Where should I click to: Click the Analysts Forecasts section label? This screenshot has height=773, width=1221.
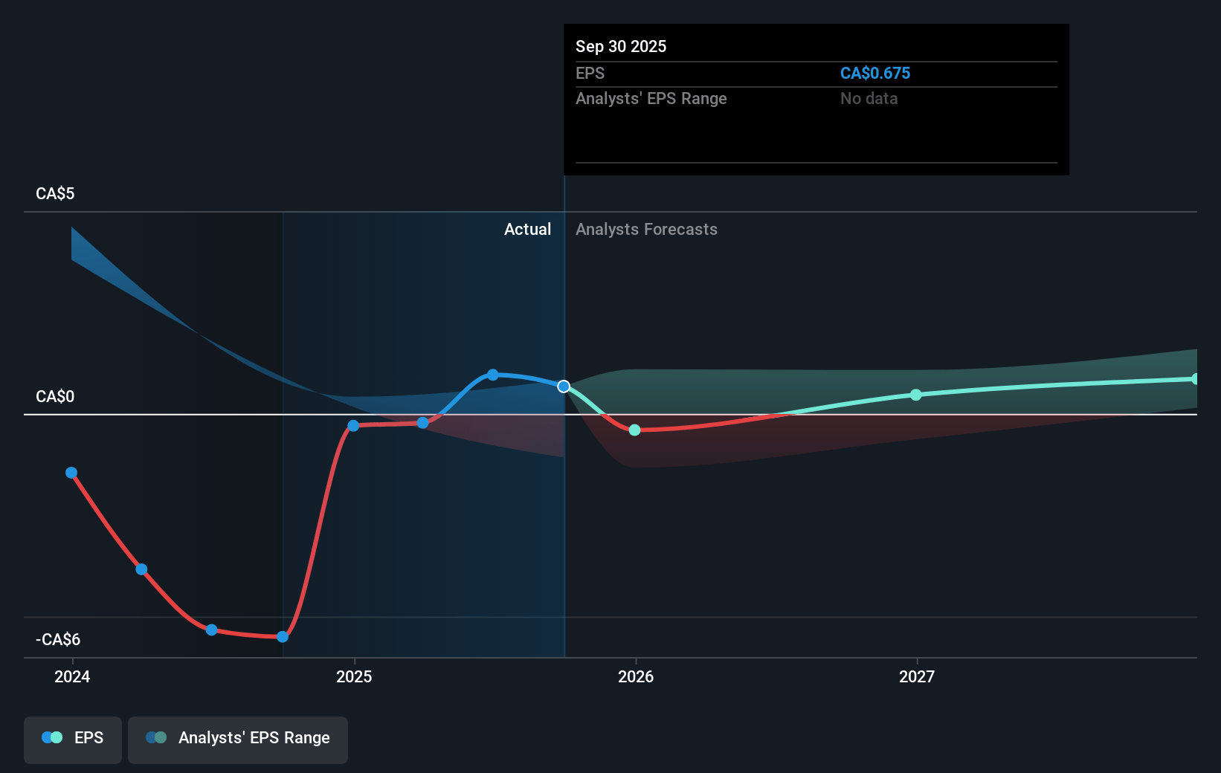(646, 230)
